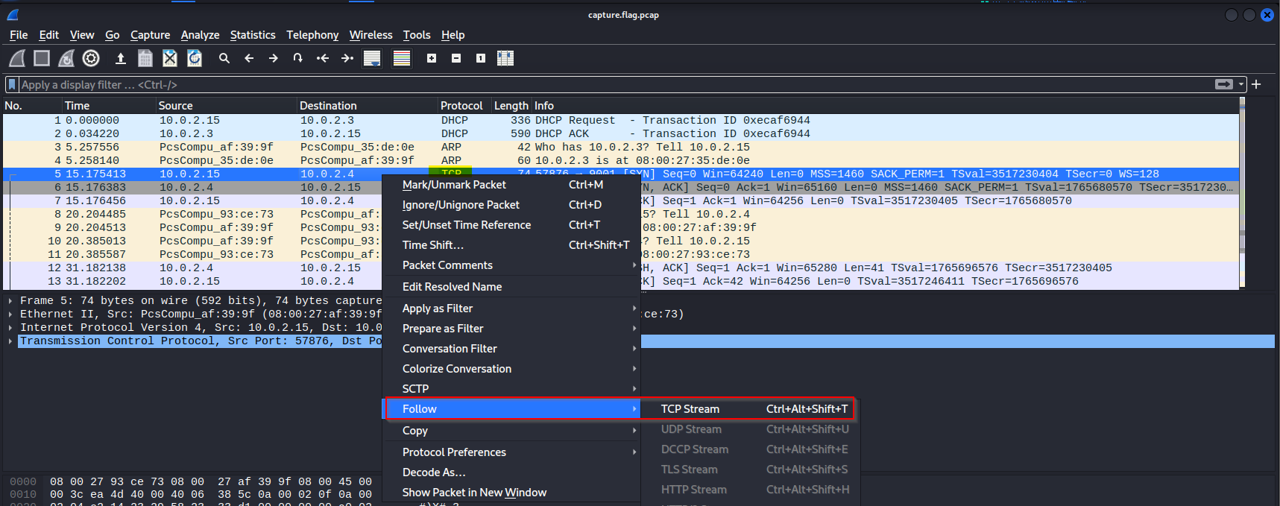Image resolution: width=1280 pixels, height=506 pixels.
Task: Expand the Apply as Filter submenu
Action: (511, 309)
